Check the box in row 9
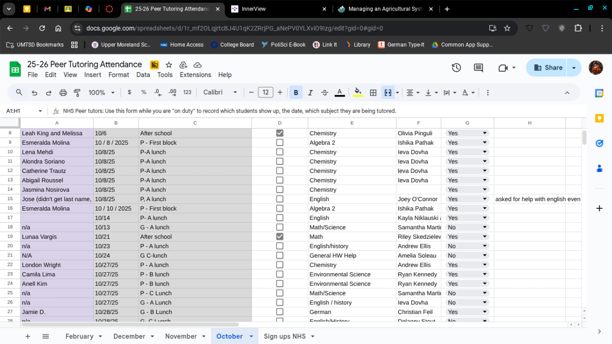 point(280,142)
